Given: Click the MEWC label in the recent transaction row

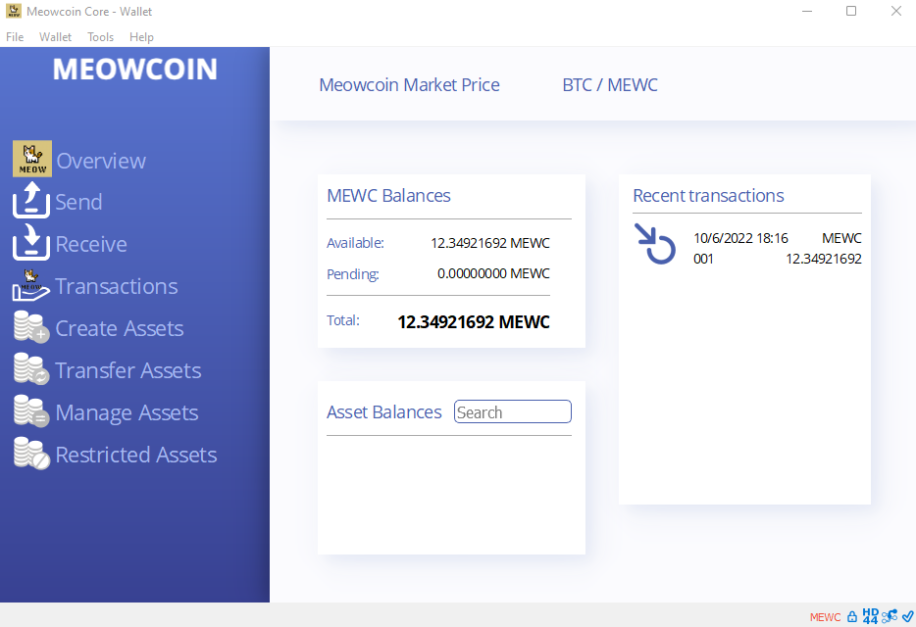Looking at the screenshot, I should pos(841,238).
